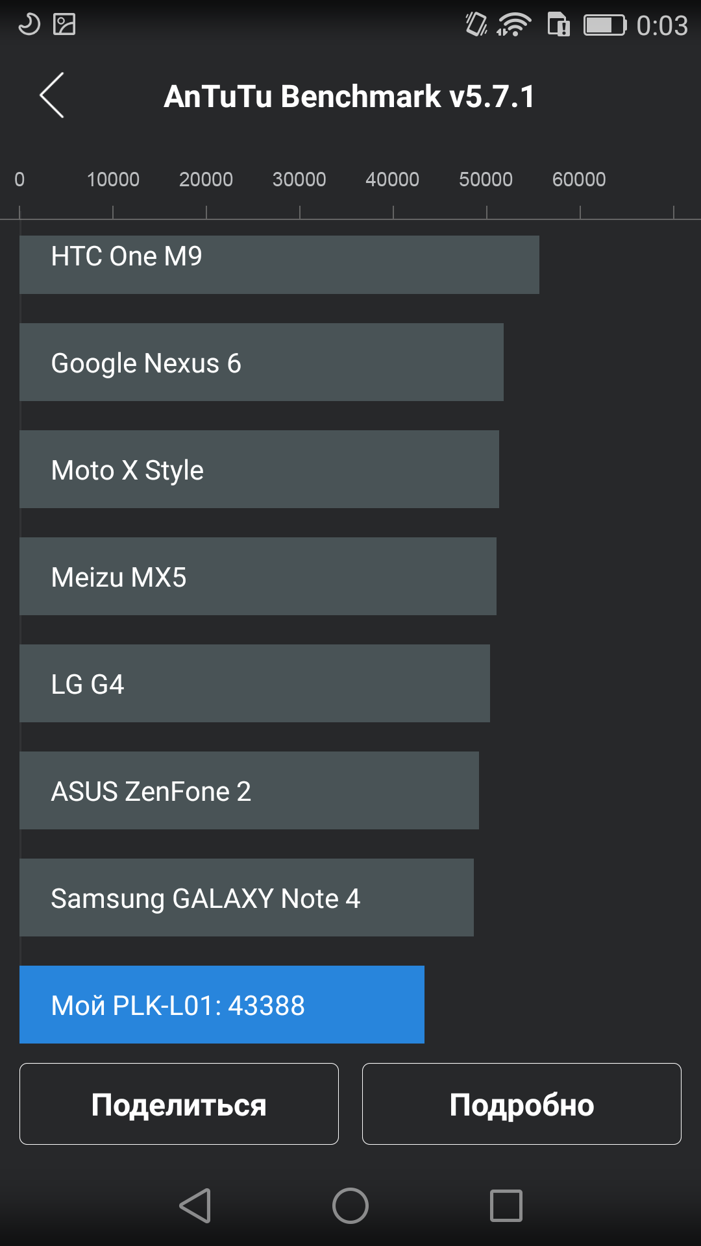Tap the Wi-Fi status icon
701x1246 pixels.
(514, 25)
